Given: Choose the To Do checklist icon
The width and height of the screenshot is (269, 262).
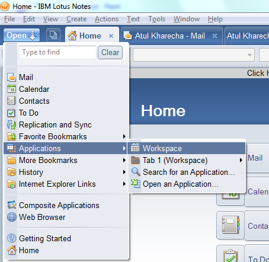Looking at the screenshot, I should pos(11,113).
